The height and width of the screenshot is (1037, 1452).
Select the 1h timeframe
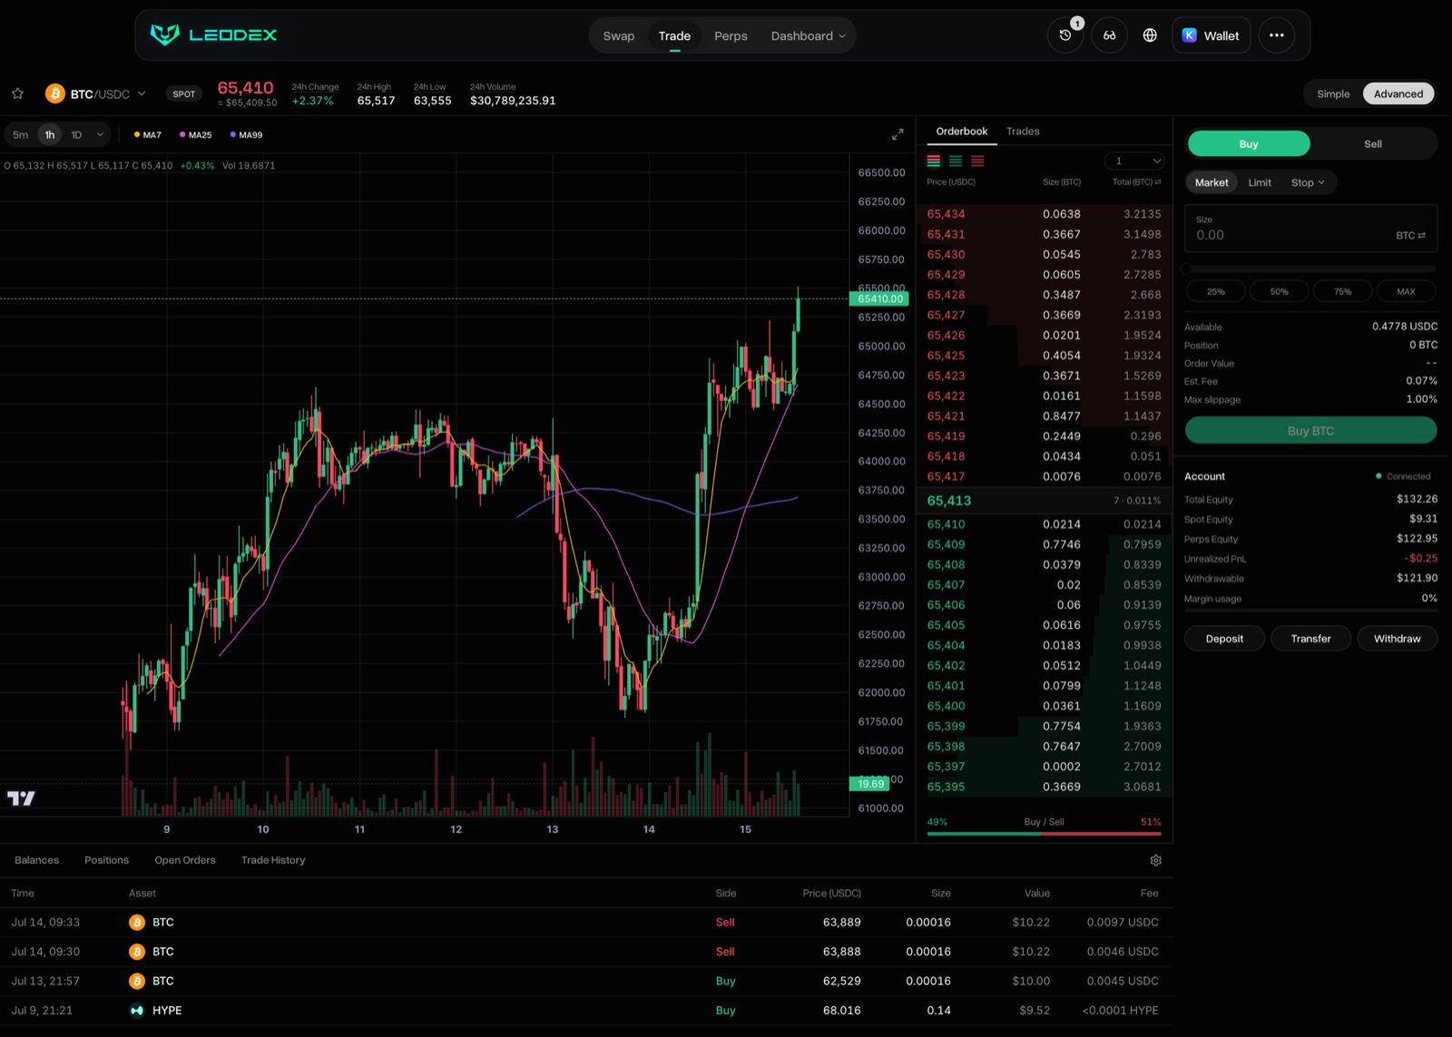tap(50, 134)
